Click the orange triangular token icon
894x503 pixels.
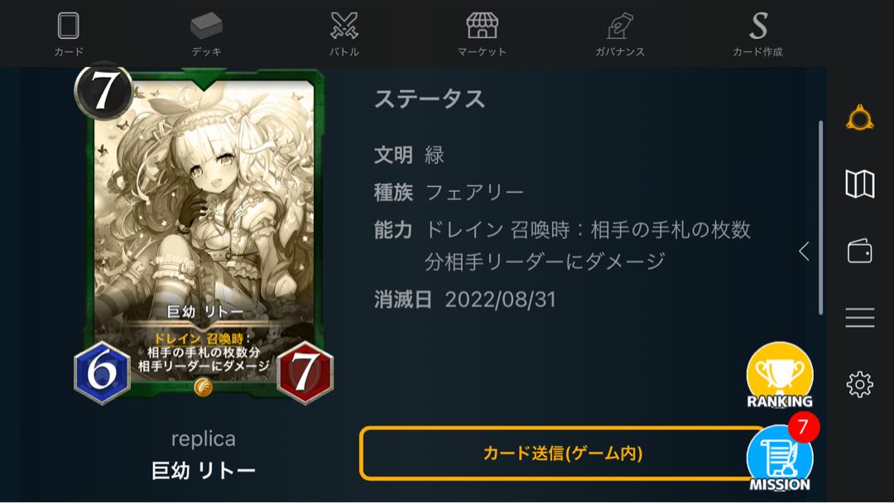(860, 118)
